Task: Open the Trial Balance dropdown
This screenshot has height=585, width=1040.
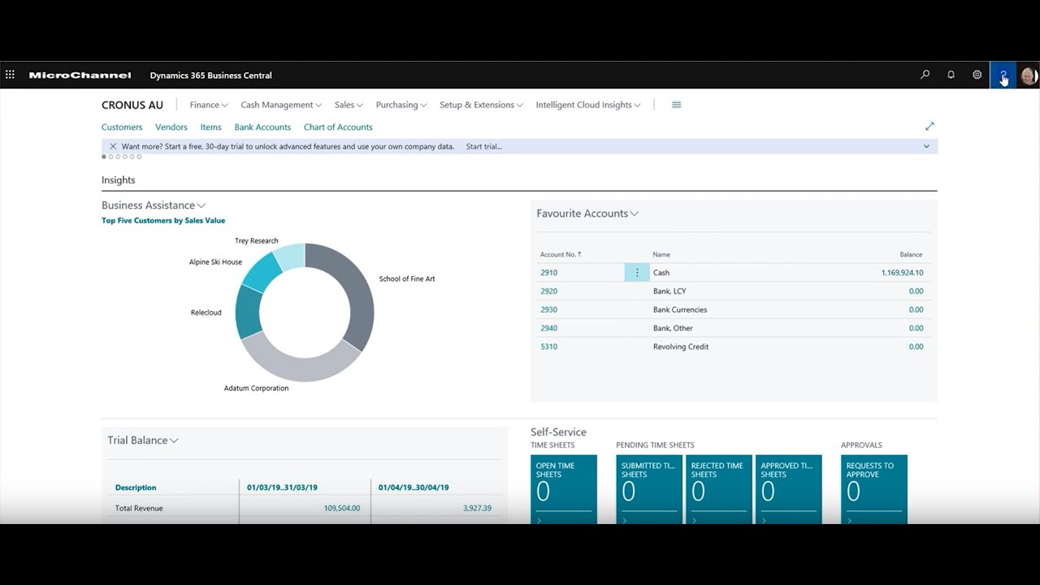Action: point(143,440)
